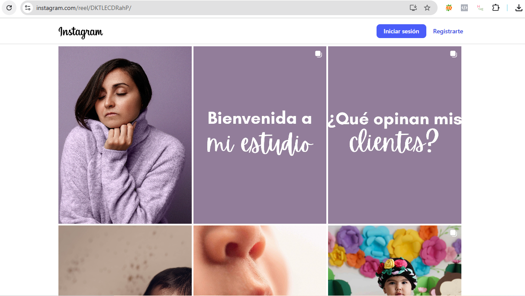The image size is (525, 296).
Task: Open the browser downloads icon
Action: [x=519, y=8]
